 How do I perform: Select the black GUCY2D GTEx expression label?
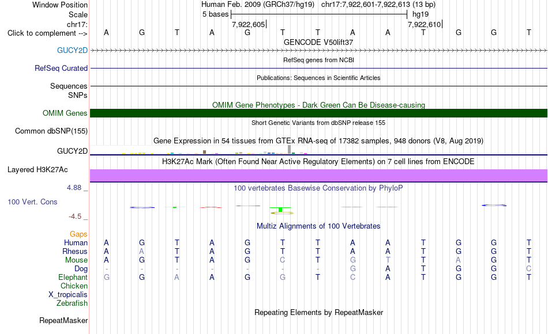pos(72,151)
